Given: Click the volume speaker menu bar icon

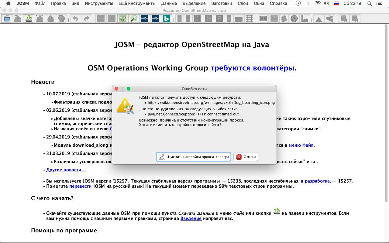Looking at the screenshot, I should pyautogui.click(x=326, y=3).
